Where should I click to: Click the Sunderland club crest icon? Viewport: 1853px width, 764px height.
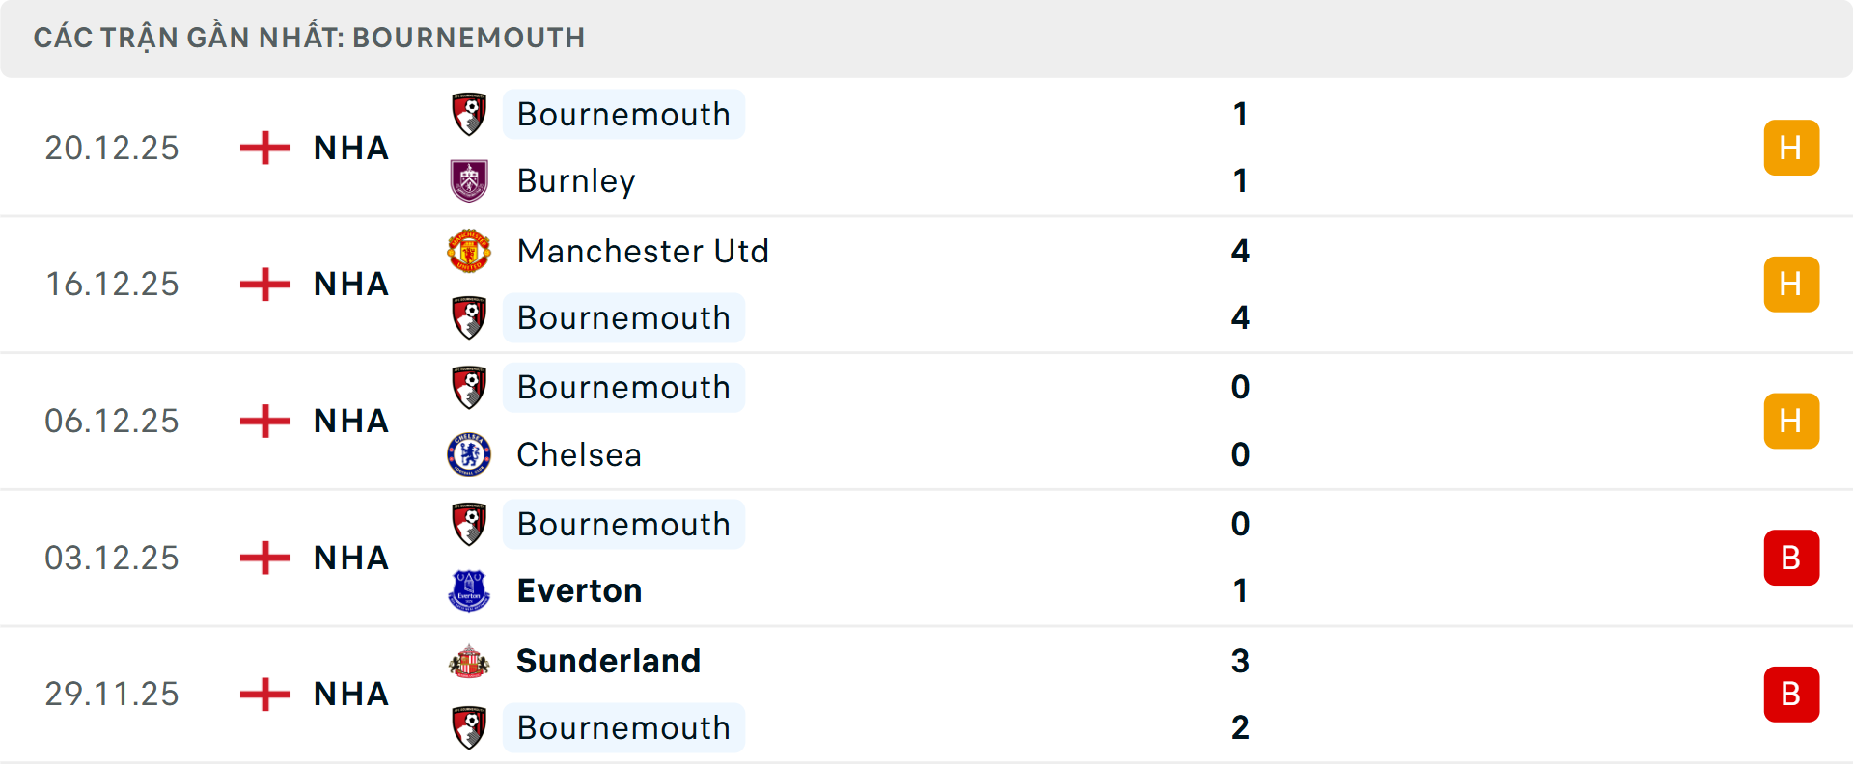469,661
